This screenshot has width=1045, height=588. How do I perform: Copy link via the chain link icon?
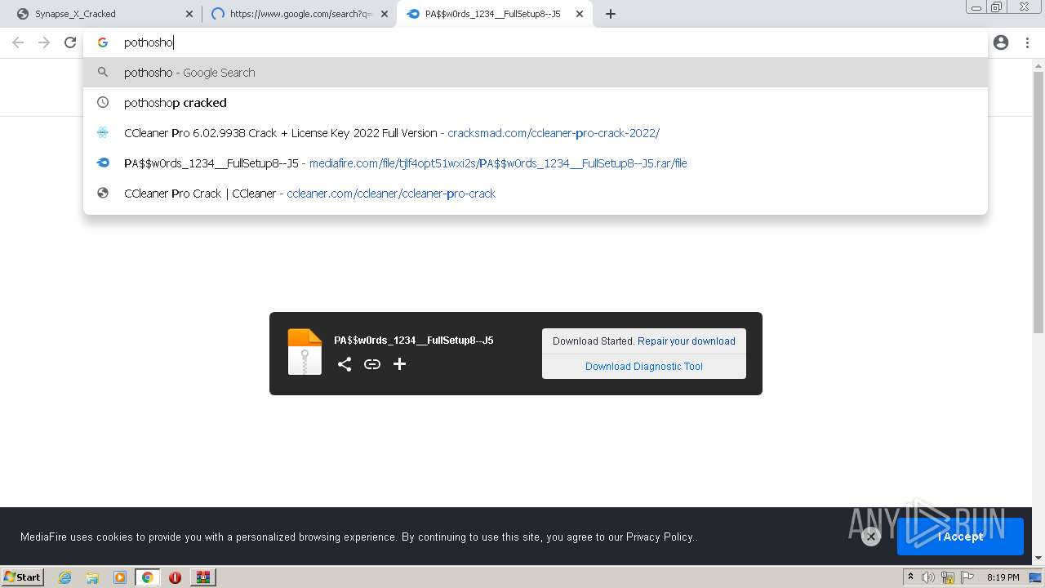(x=372, y=364)
